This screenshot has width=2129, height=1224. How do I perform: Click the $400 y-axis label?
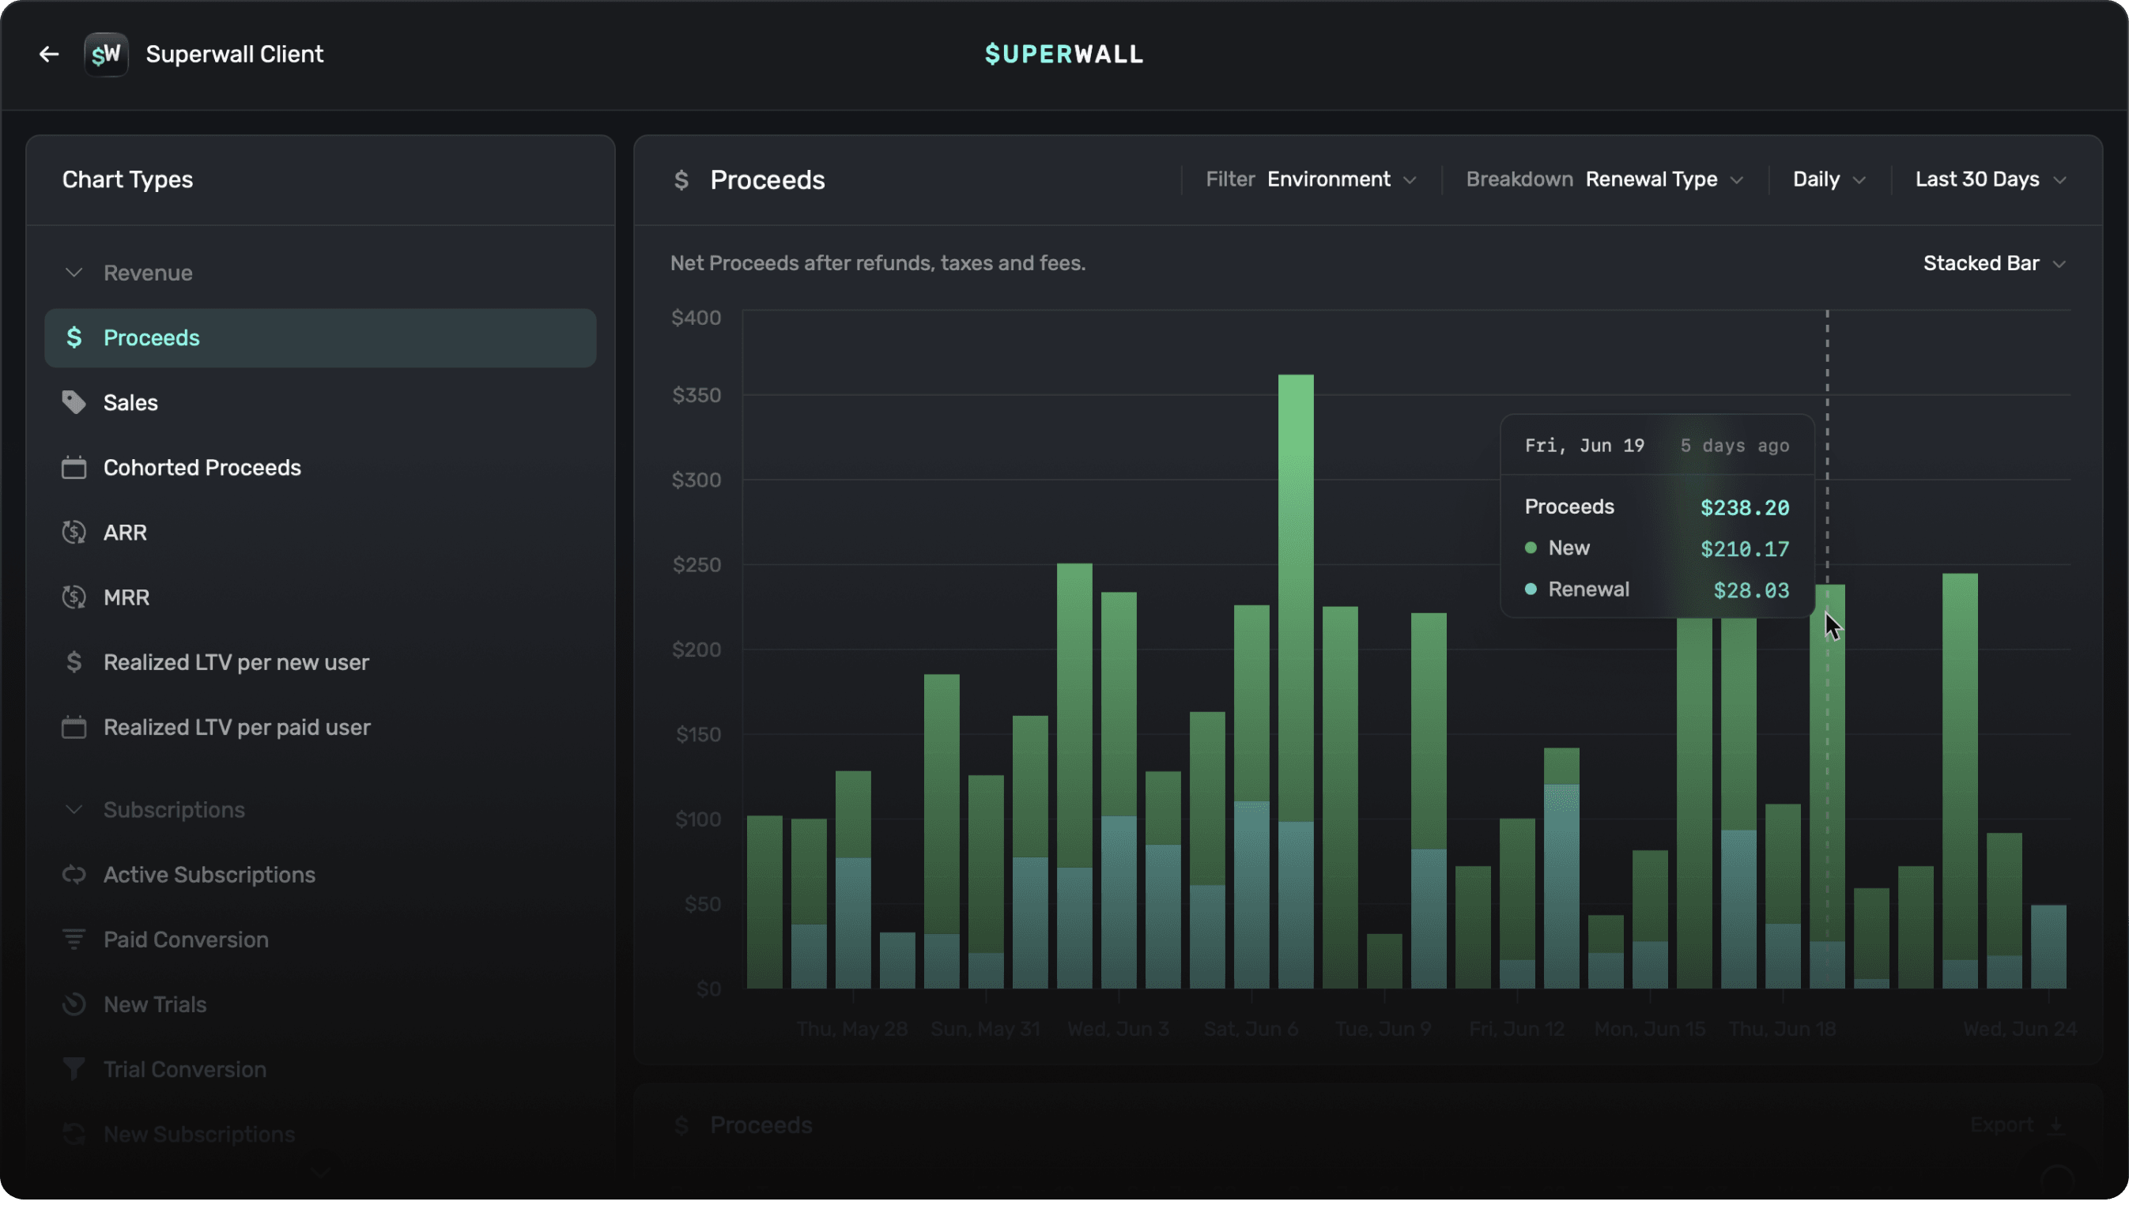[x=696, y=318]
